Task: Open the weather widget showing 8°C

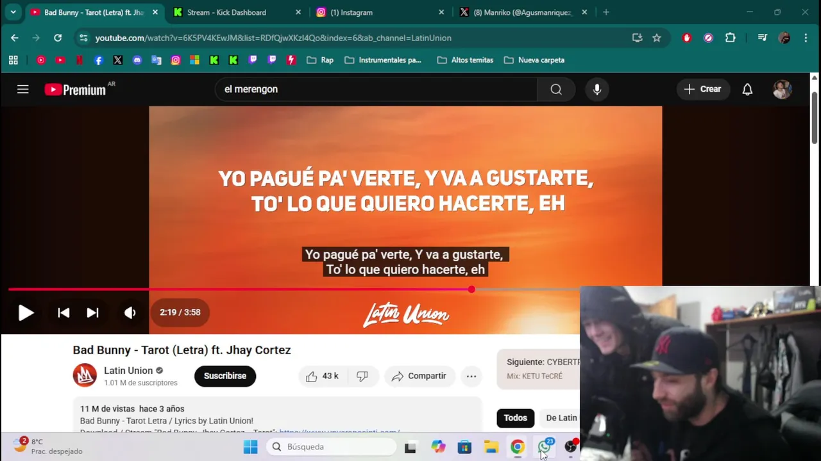Action: (48, 446)
